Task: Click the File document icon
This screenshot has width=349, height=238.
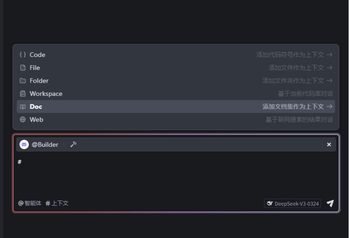Action: pos(23,68)
